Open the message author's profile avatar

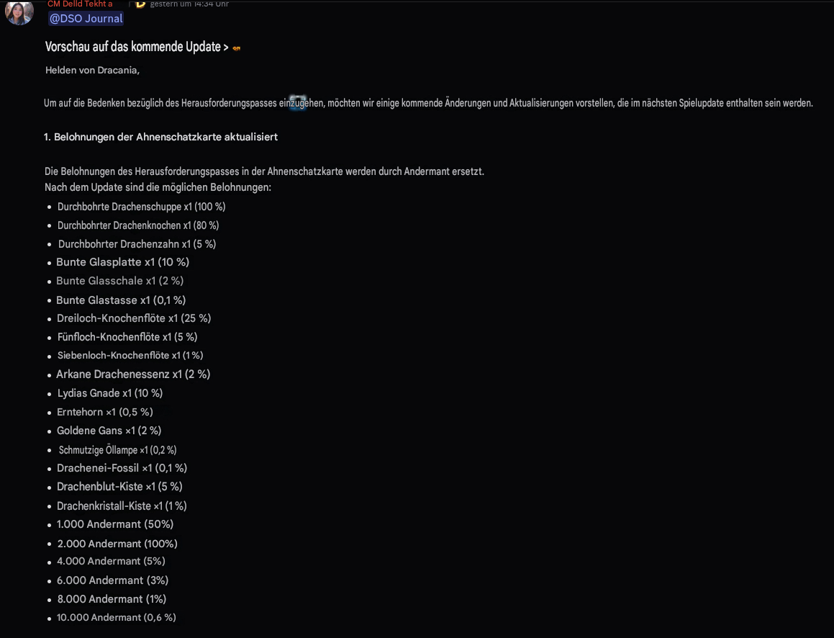[x=19, y=12]
